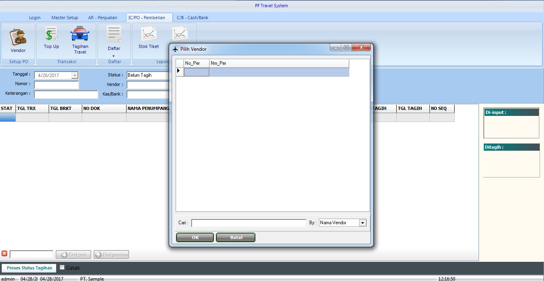The height and width of the screenshot is (281, 544).
Task: Toggle the Cetak checkbox
Action: (x=62, y=267)
